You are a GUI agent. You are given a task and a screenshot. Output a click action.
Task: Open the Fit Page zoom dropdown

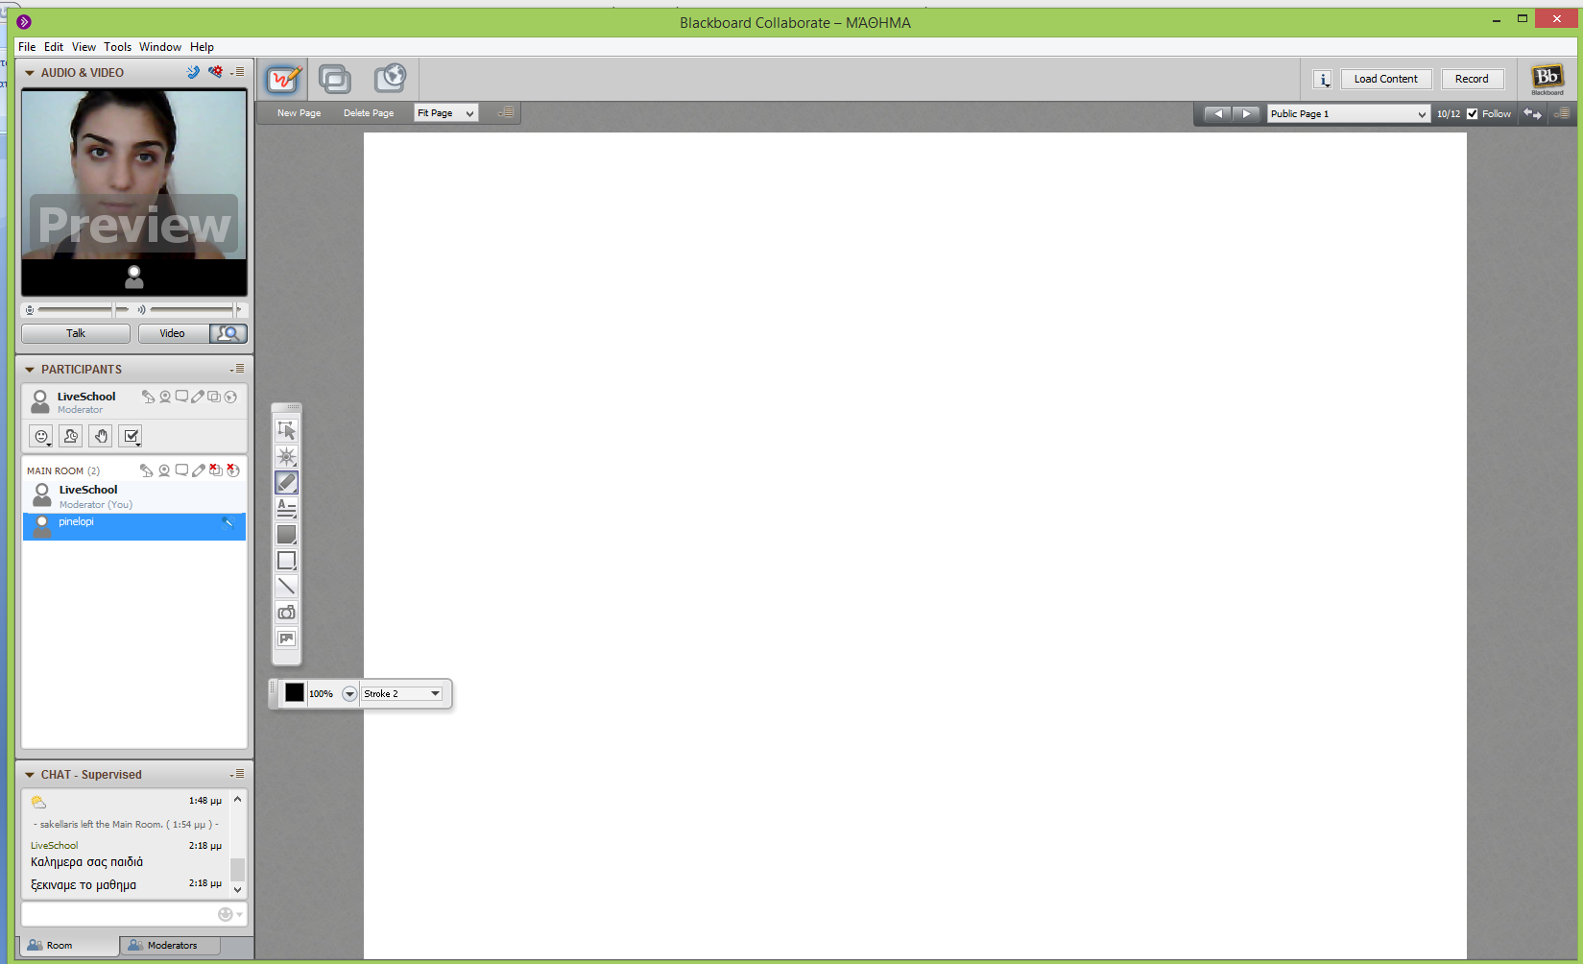[446, 113]
